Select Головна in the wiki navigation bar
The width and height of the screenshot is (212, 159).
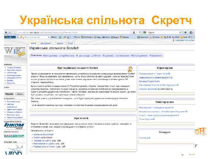point(36,55)
